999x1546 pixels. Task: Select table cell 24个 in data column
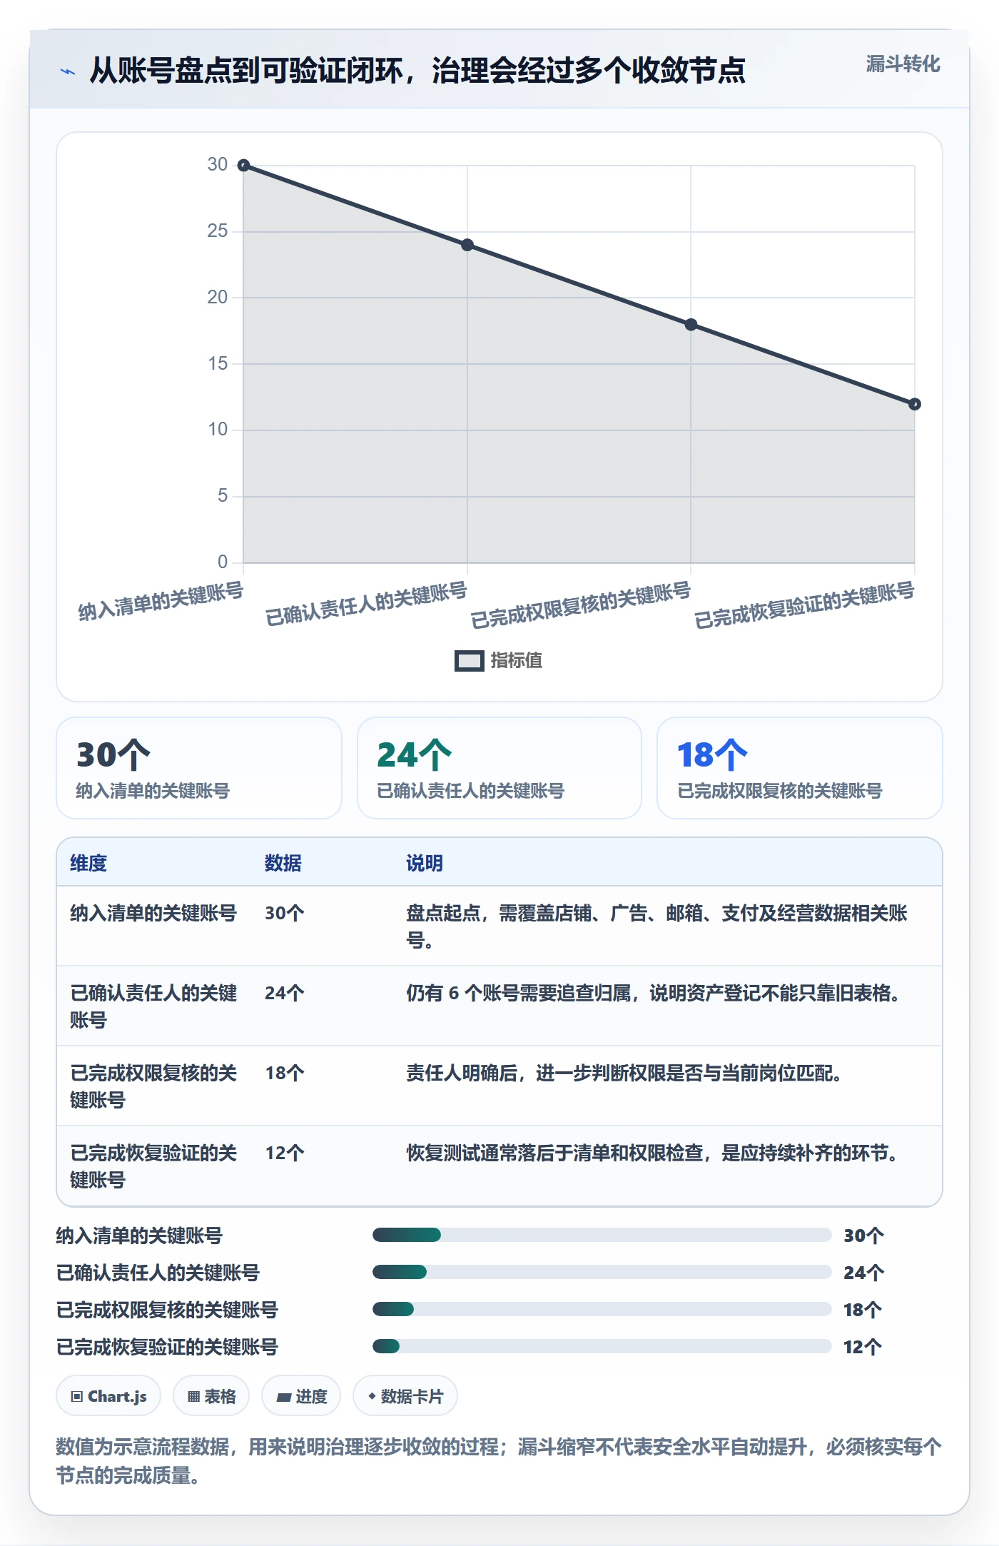(285, 993)
